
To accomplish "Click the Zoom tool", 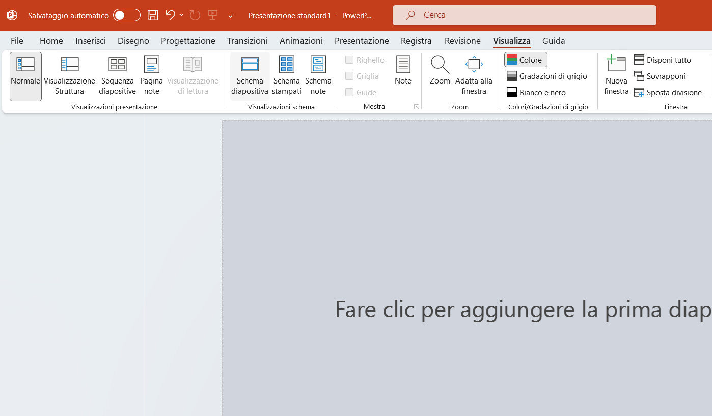I will pos(439,71).
